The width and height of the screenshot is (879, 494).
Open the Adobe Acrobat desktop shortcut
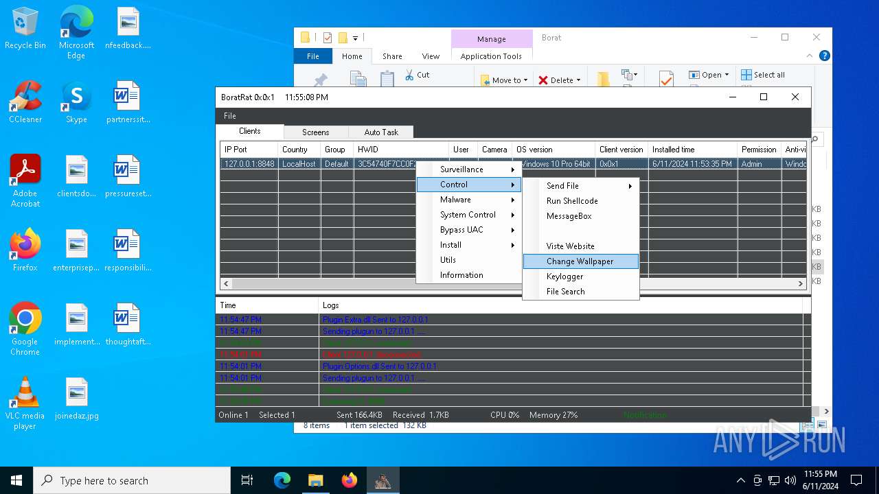25,181
